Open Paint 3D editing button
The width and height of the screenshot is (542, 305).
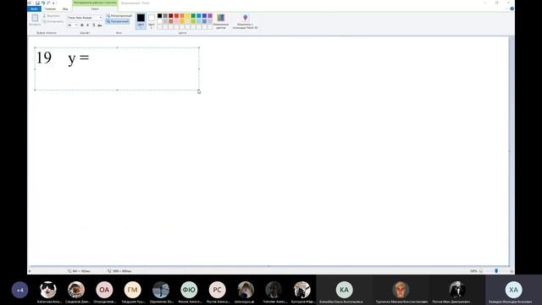(245, 21)
